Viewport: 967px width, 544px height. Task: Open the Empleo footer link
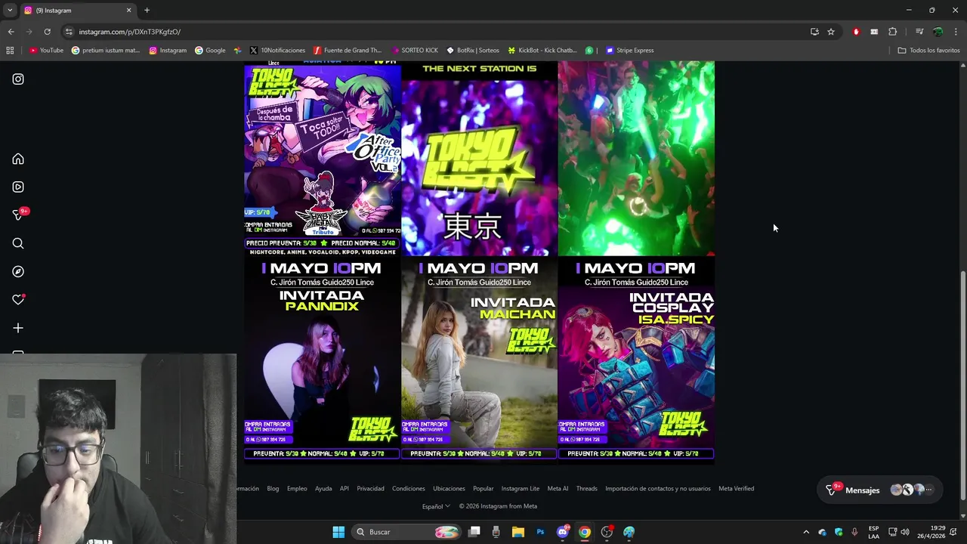297,489
